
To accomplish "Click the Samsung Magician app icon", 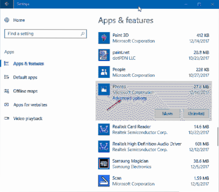I will click(104, 163).
